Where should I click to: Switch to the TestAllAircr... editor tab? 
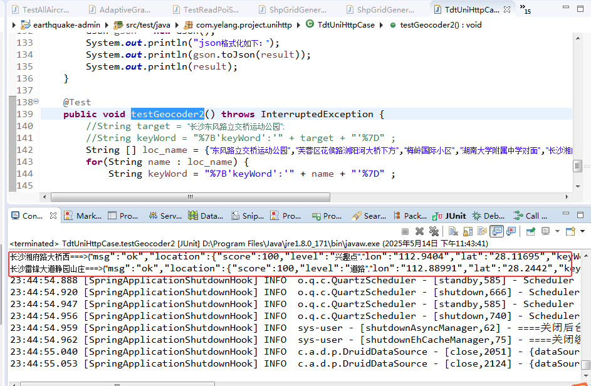tap(39, 9)
